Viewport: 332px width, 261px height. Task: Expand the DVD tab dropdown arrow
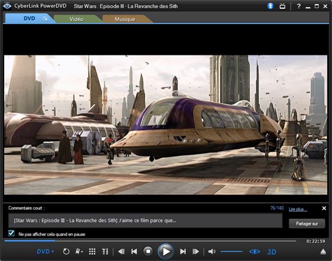45,19
